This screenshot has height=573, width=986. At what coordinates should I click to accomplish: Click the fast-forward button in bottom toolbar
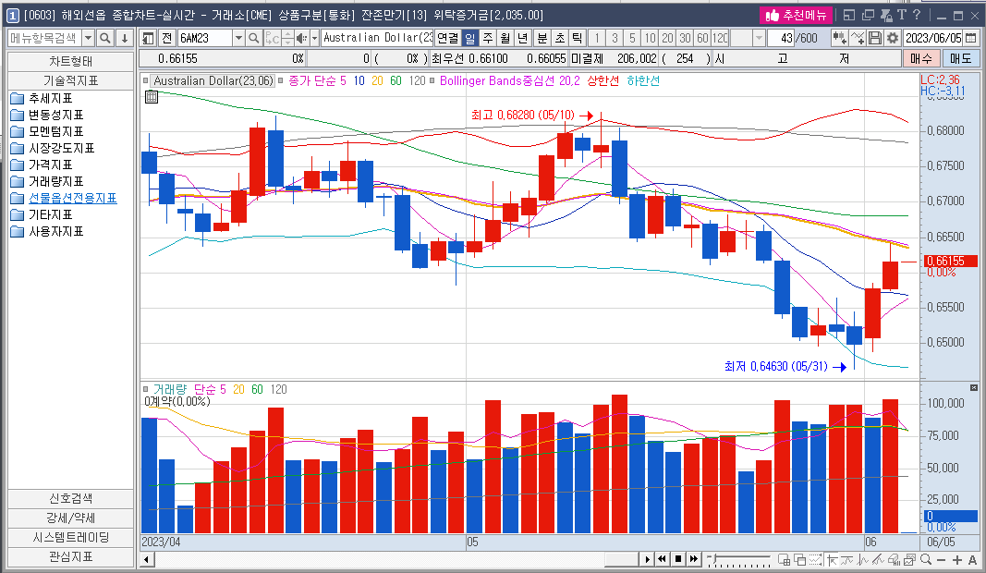pos(693,559)
